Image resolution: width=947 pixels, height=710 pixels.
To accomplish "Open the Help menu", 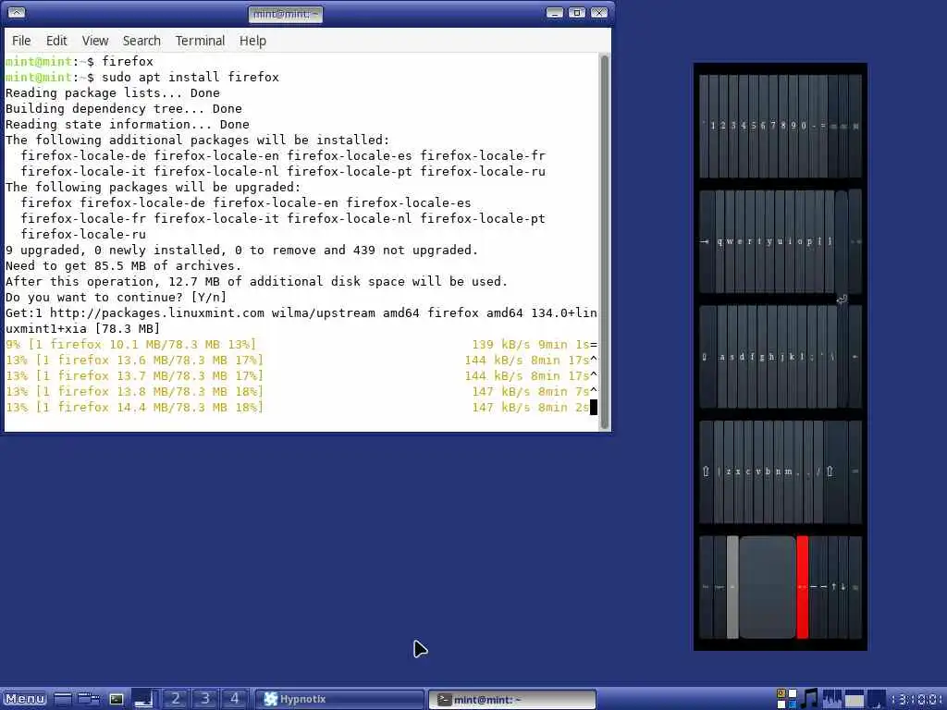I will [x=252, y=41].
